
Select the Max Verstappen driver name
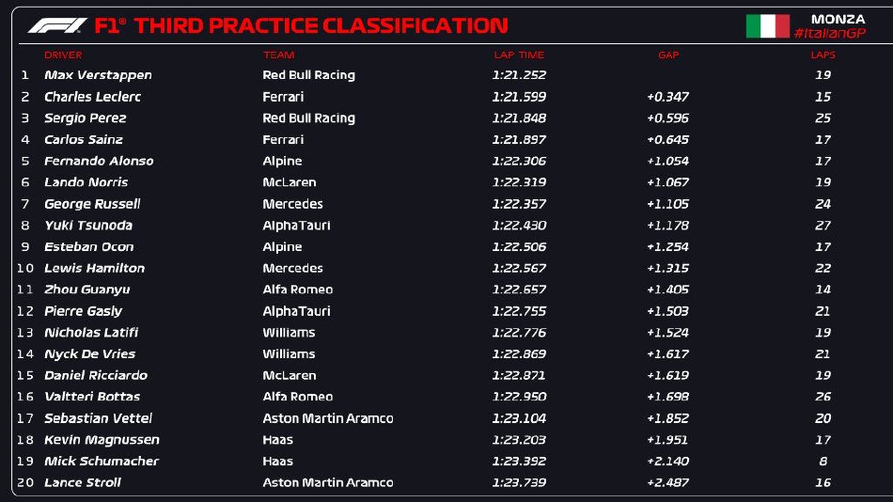tap(98, 75)
